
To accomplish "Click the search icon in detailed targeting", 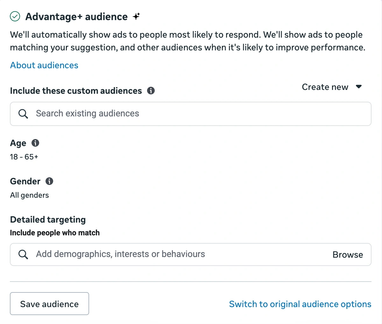I will [x=23, y=254].
